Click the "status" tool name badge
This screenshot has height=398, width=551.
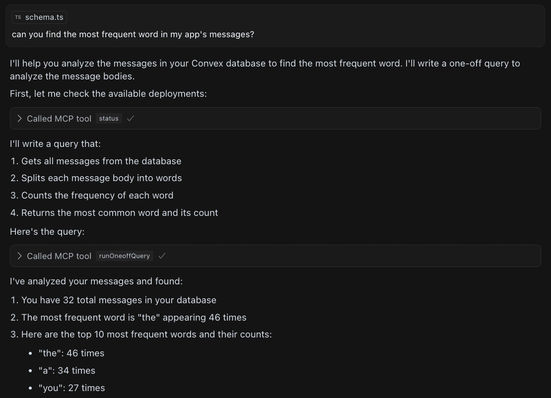[x=109, y=119]
